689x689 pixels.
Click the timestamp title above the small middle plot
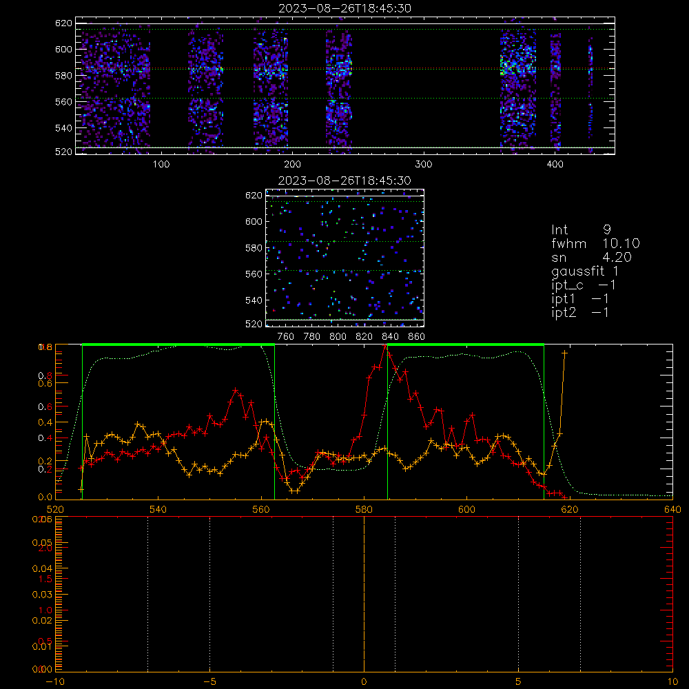(x=344, y=181)
